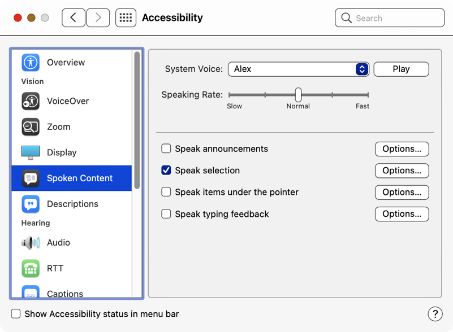453x332 pixels.
Task: Click the RTT telephone icon
Action: click(x=31, y=268)
